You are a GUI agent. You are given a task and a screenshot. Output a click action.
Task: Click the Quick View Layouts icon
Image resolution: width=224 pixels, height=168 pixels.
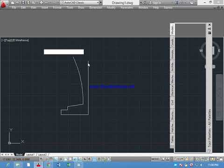(x=163, y=159)
